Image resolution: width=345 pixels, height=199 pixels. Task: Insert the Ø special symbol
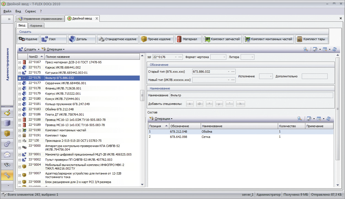click(199, 104)
